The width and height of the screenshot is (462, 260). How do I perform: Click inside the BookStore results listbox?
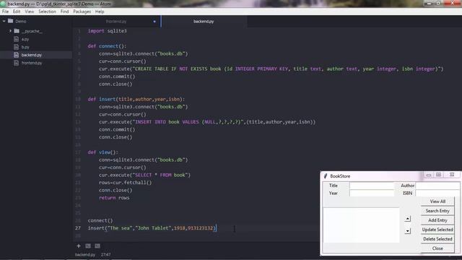361,225
